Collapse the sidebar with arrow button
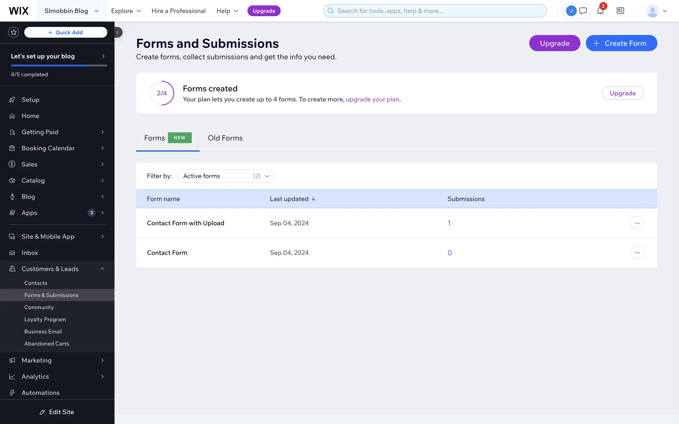The width and height of the screenshot is (679, 424). 118,32
